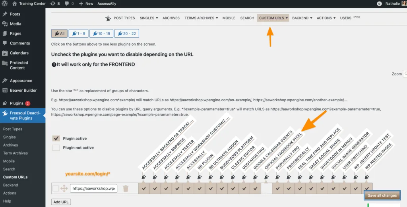407x207 pixels.
Task: Click the Add URL button
Action: point(61,202)
